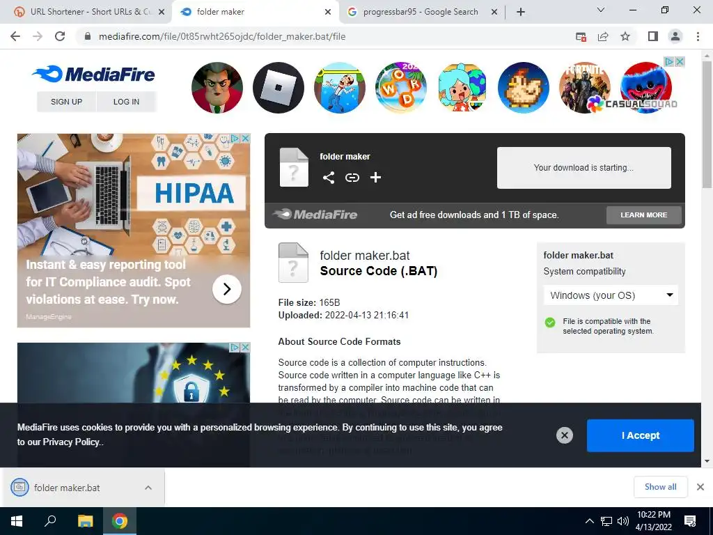Click the GDPR lock shield ad
This screenshot has width=713, height=535.
tap(134, 373)
